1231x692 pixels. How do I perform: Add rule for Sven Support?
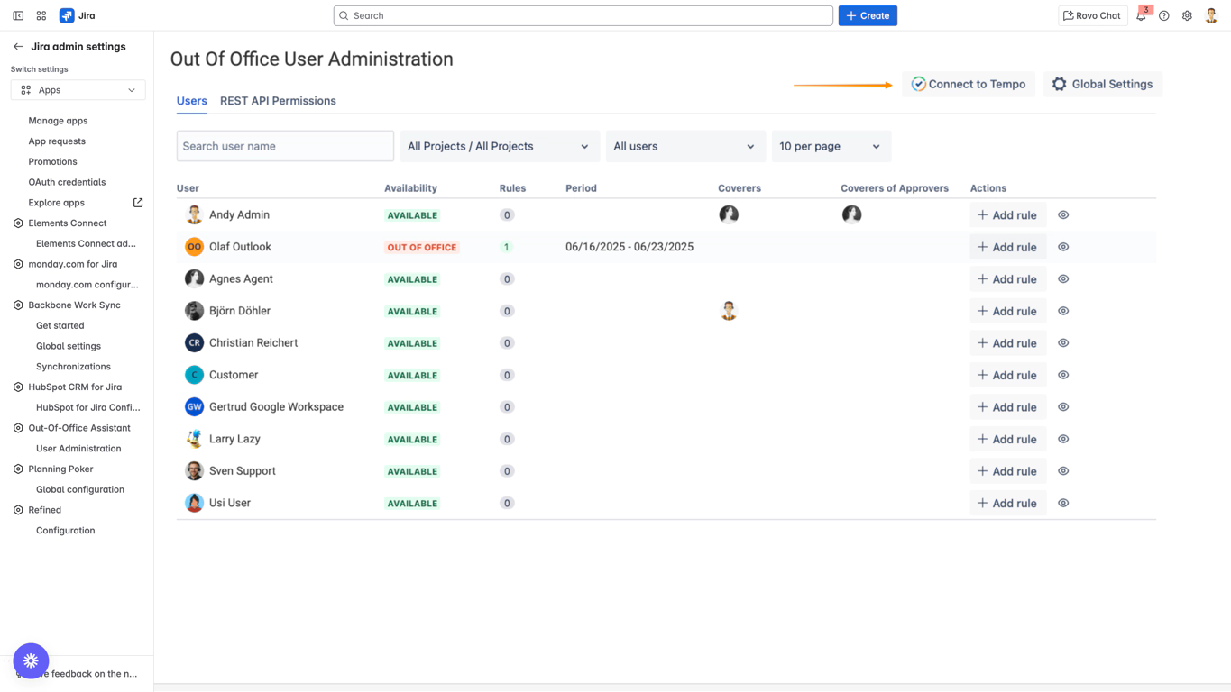point(1007,471)
